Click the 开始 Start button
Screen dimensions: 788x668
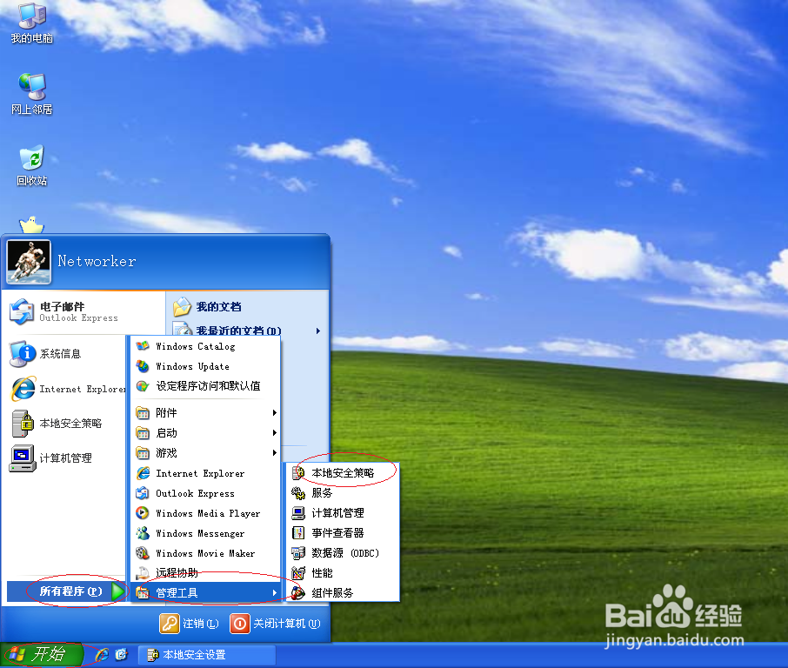pyautogui.click(x=42, y=654)
